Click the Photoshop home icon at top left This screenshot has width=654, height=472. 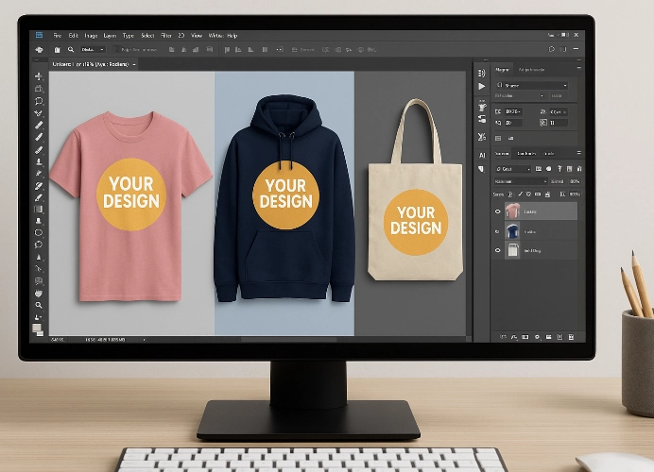tap(39, 35)
